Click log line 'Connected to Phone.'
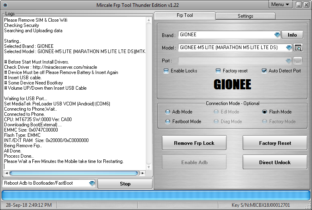 point(24,114)
